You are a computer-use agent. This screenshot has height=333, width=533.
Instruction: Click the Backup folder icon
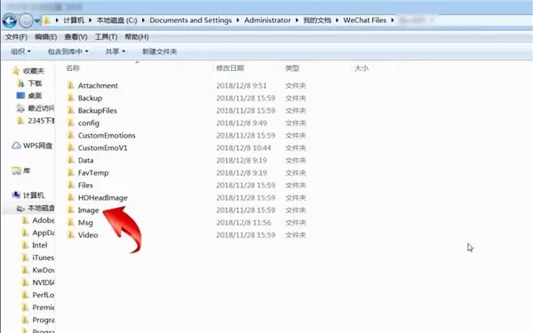71,98
